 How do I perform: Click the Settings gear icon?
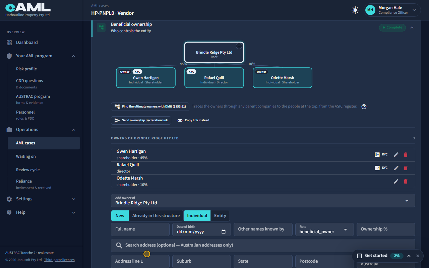click(x=9, y=199)
